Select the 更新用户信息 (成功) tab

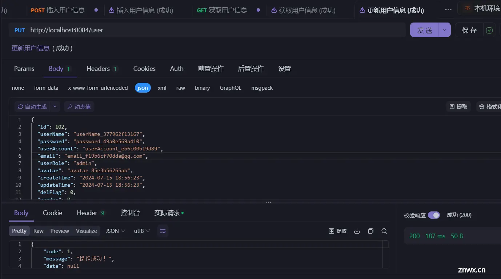[392, 11]
